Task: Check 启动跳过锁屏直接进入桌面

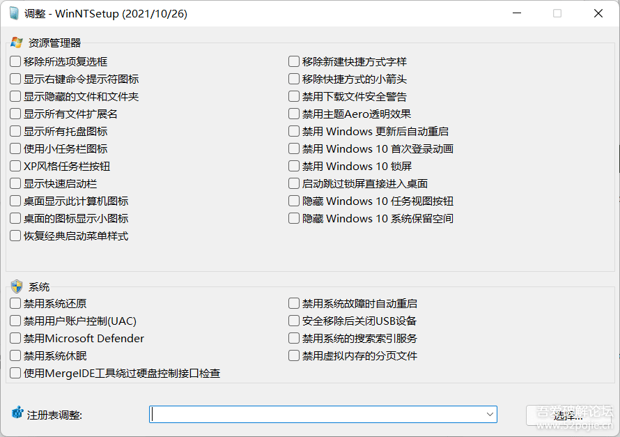Action: [294, 183]
